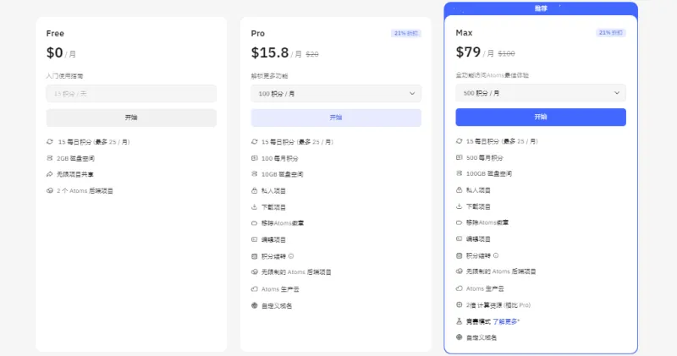Click disk icon next to 10GB 磁盘空间
This screenshot has height=356, width=677.
pos(255,174)
